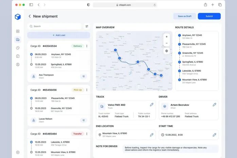Zoom in on the map
Screen dimensions: 237x158
click(166, 36)
